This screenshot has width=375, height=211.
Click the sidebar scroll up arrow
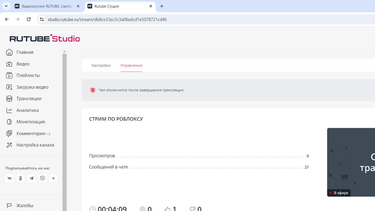click(64, 52)
